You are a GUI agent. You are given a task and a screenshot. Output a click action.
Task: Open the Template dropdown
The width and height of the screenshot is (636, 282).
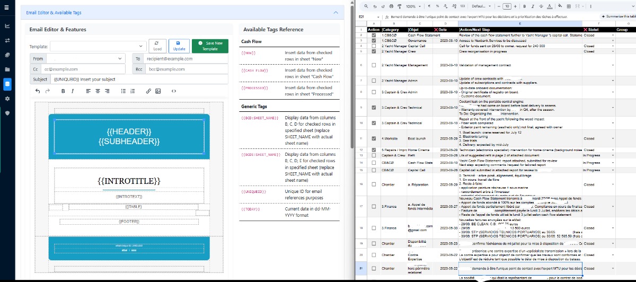[98, 46]
